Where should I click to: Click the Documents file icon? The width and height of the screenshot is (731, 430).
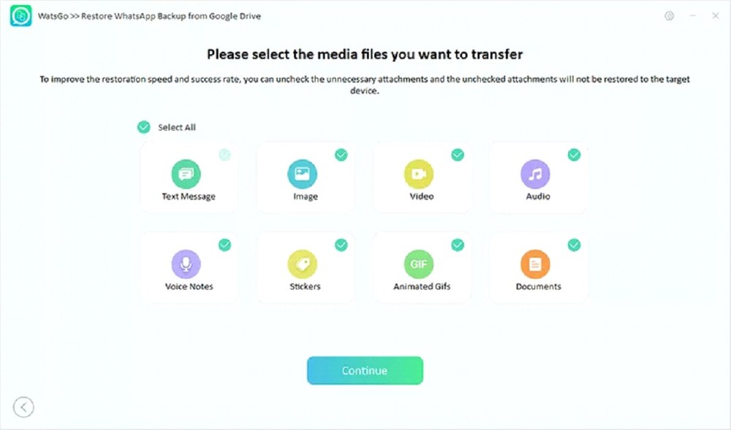pos(535,264)
